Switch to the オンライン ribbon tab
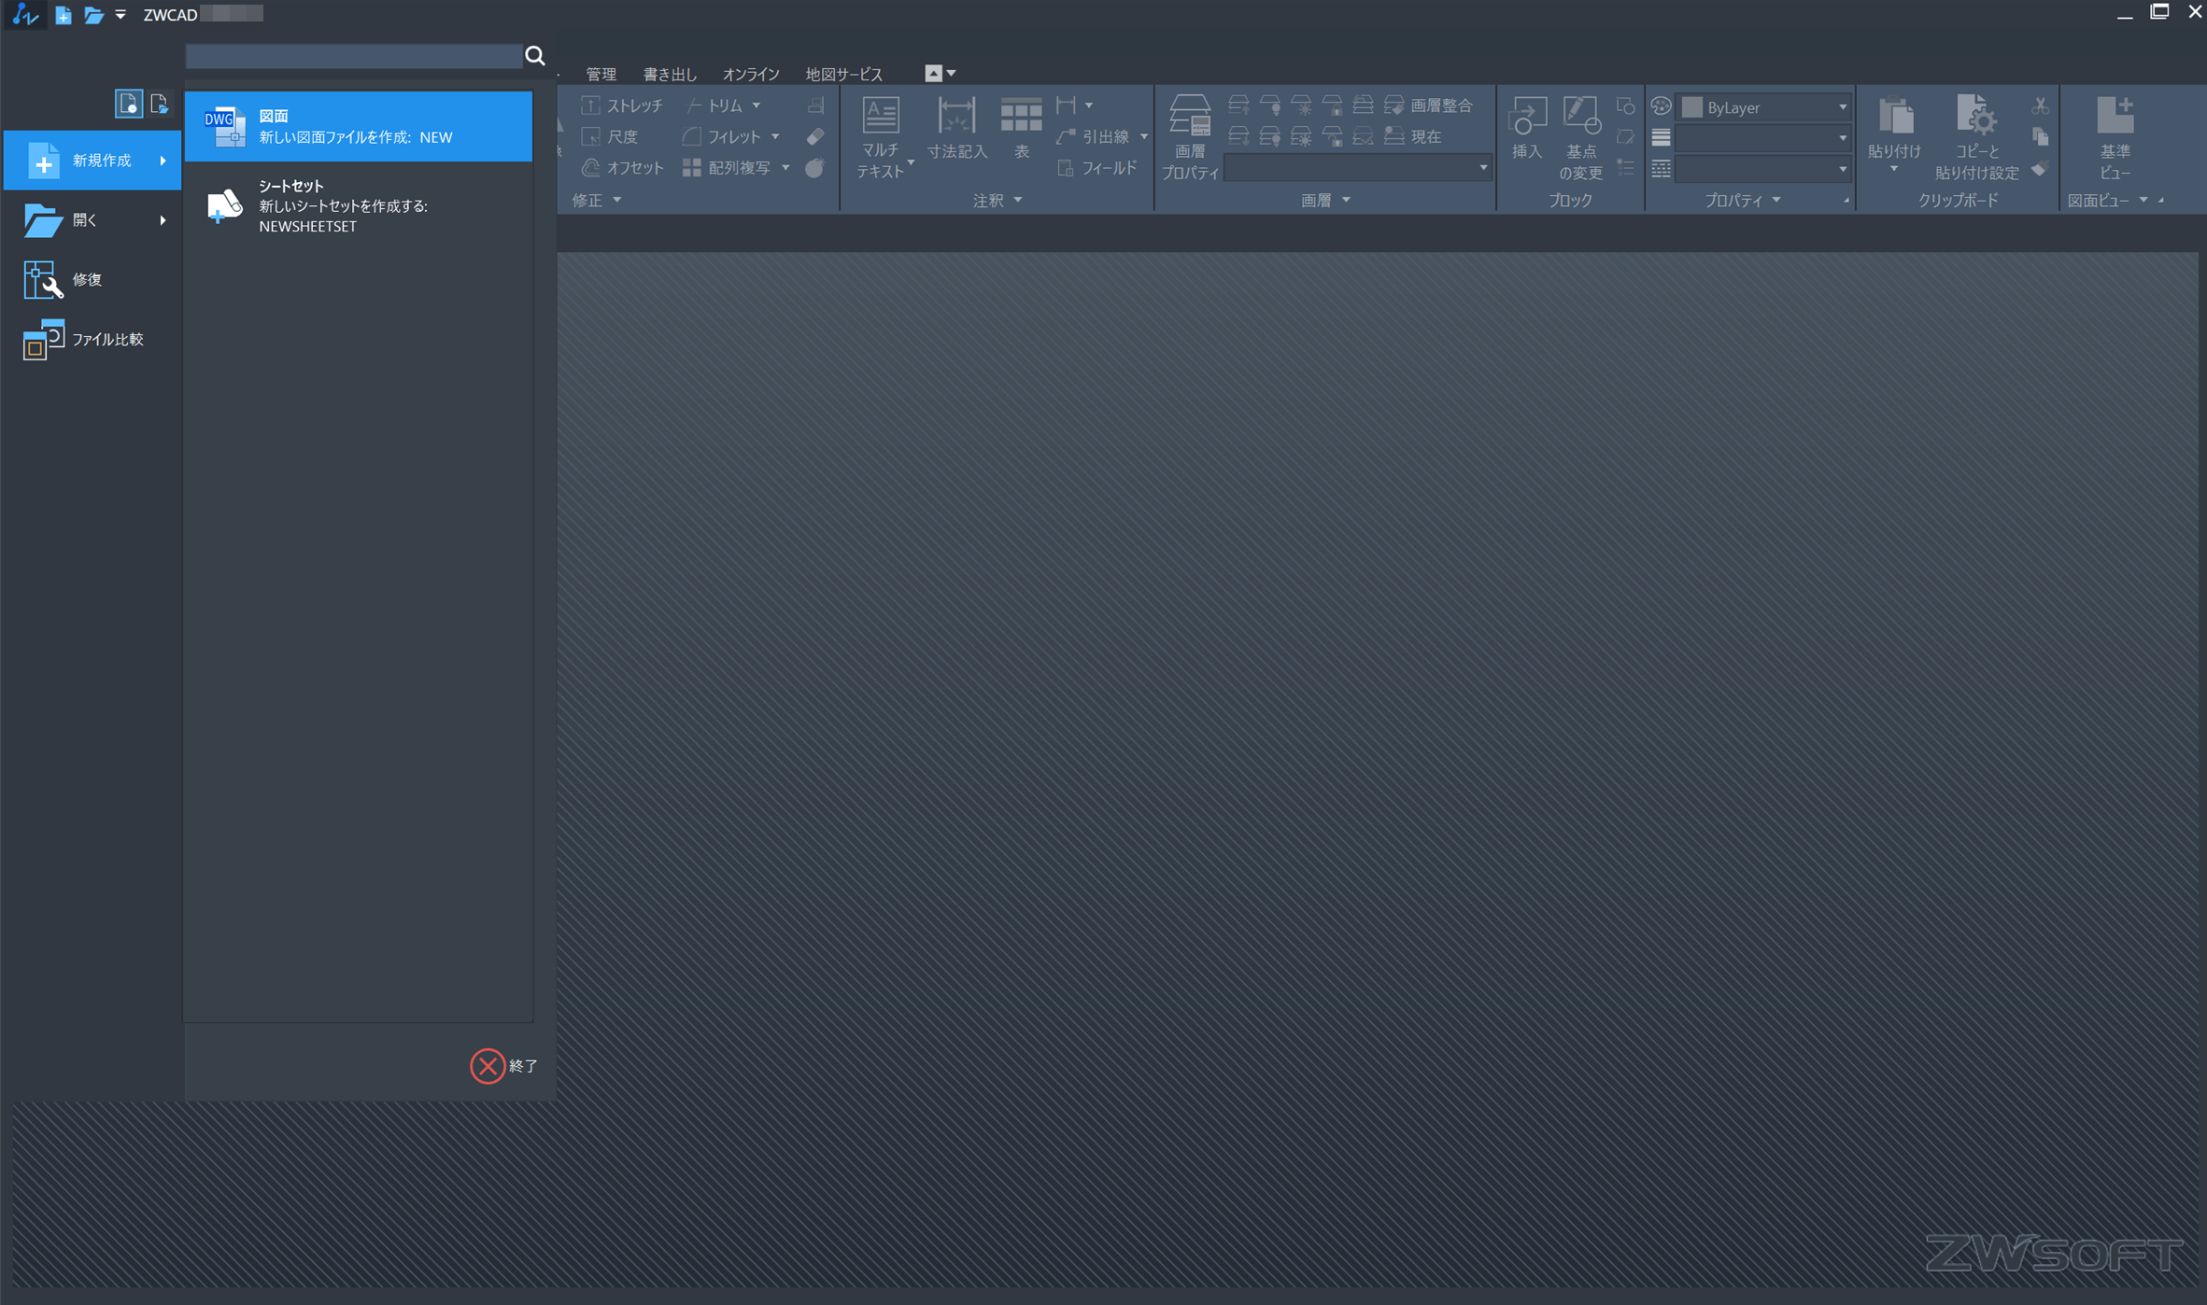The height and width of the screenshot is (1305, 2207). pos(751,74)
